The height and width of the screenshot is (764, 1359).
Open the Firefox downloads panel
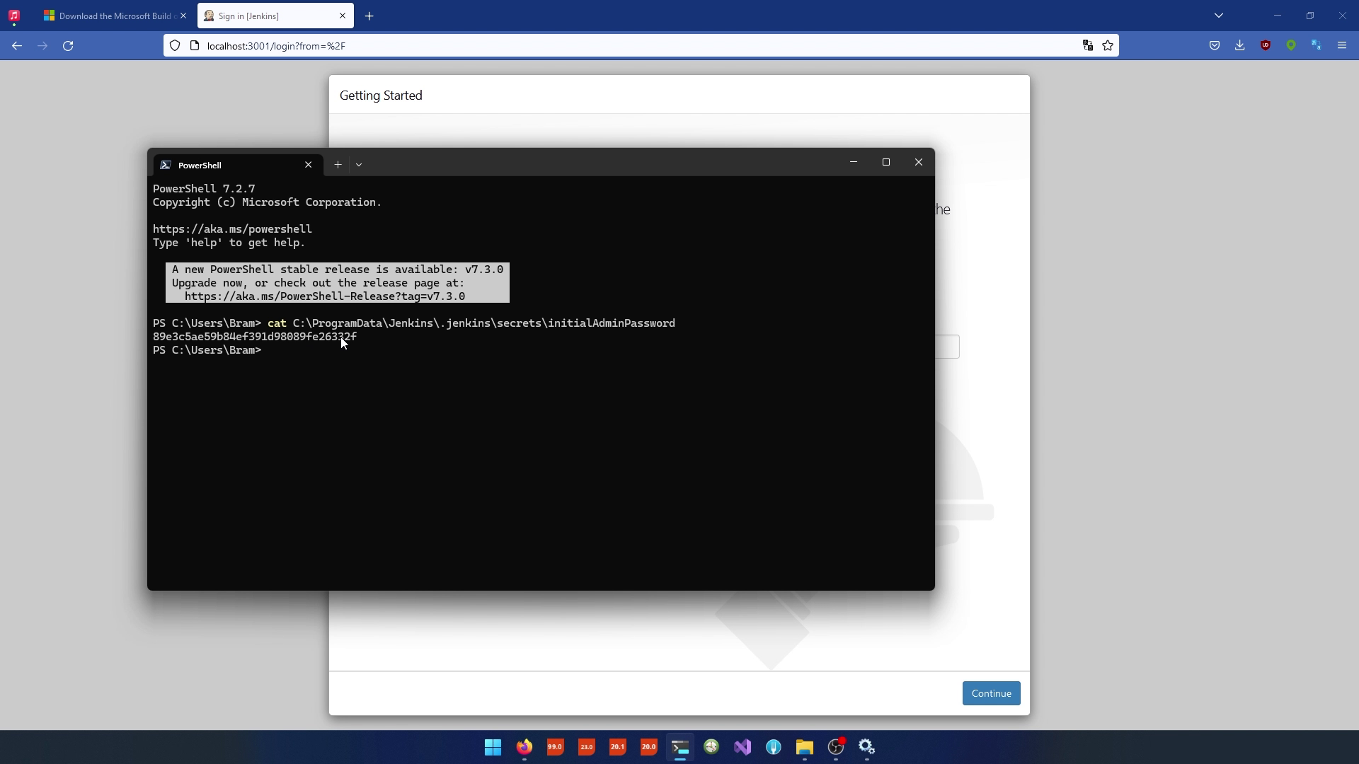1240,46
